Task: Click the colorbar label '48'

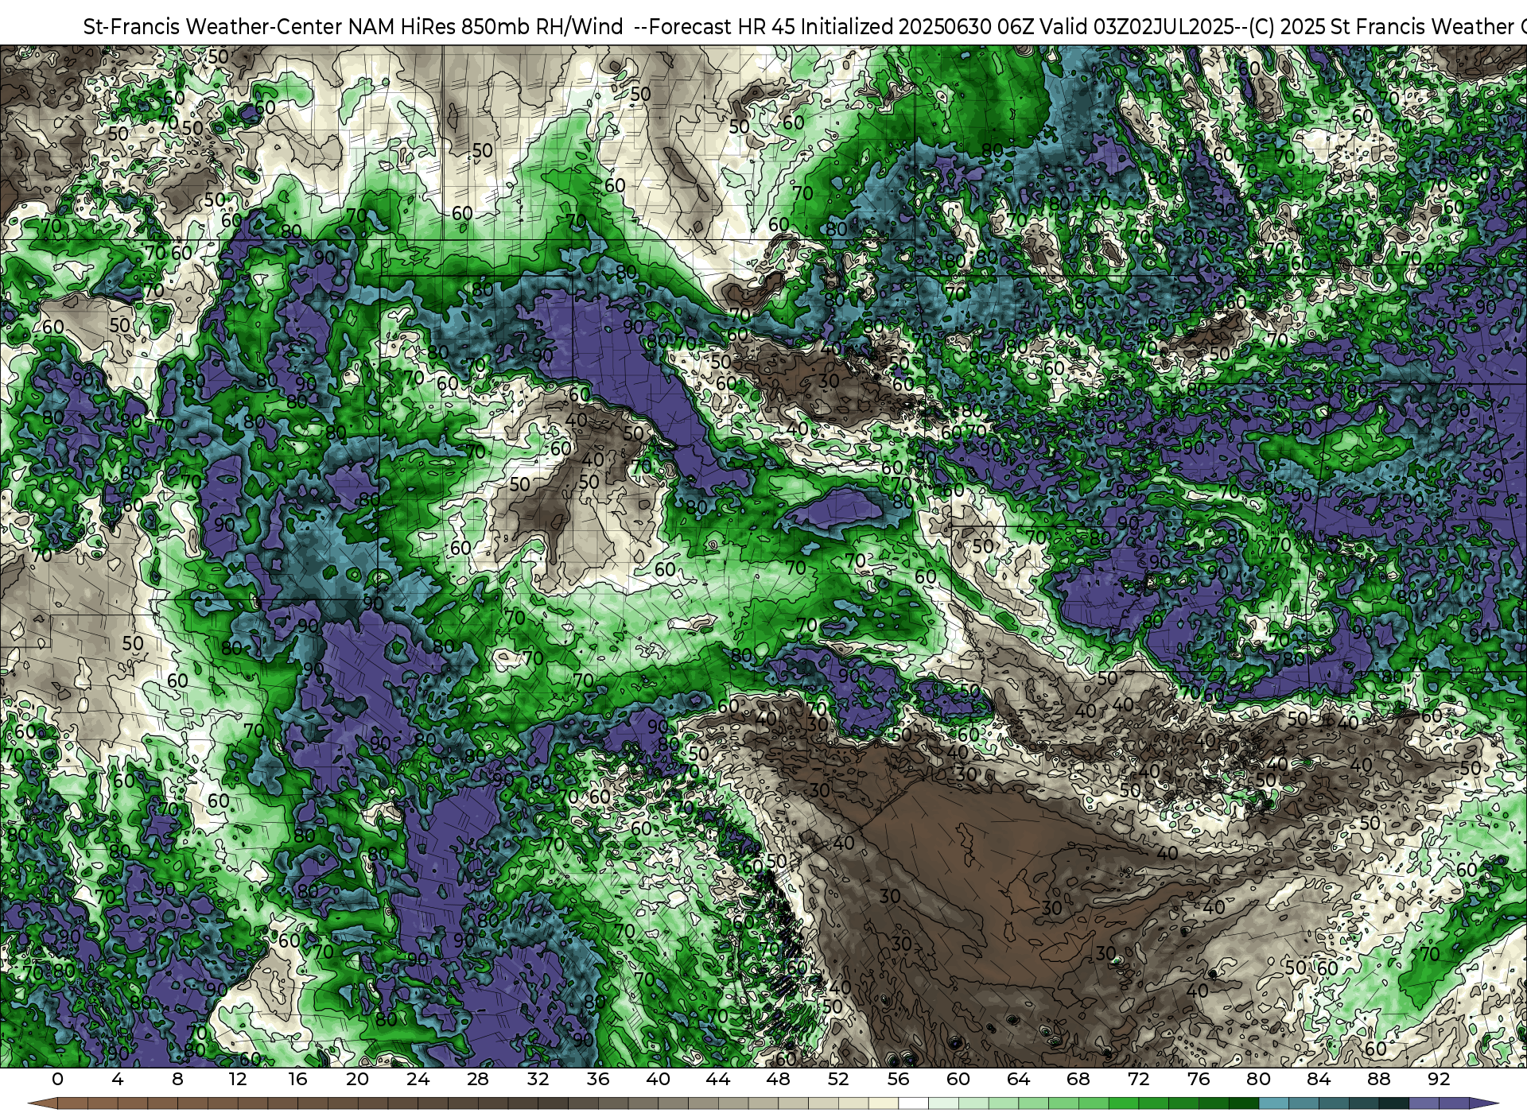Action: [778, 1079]
